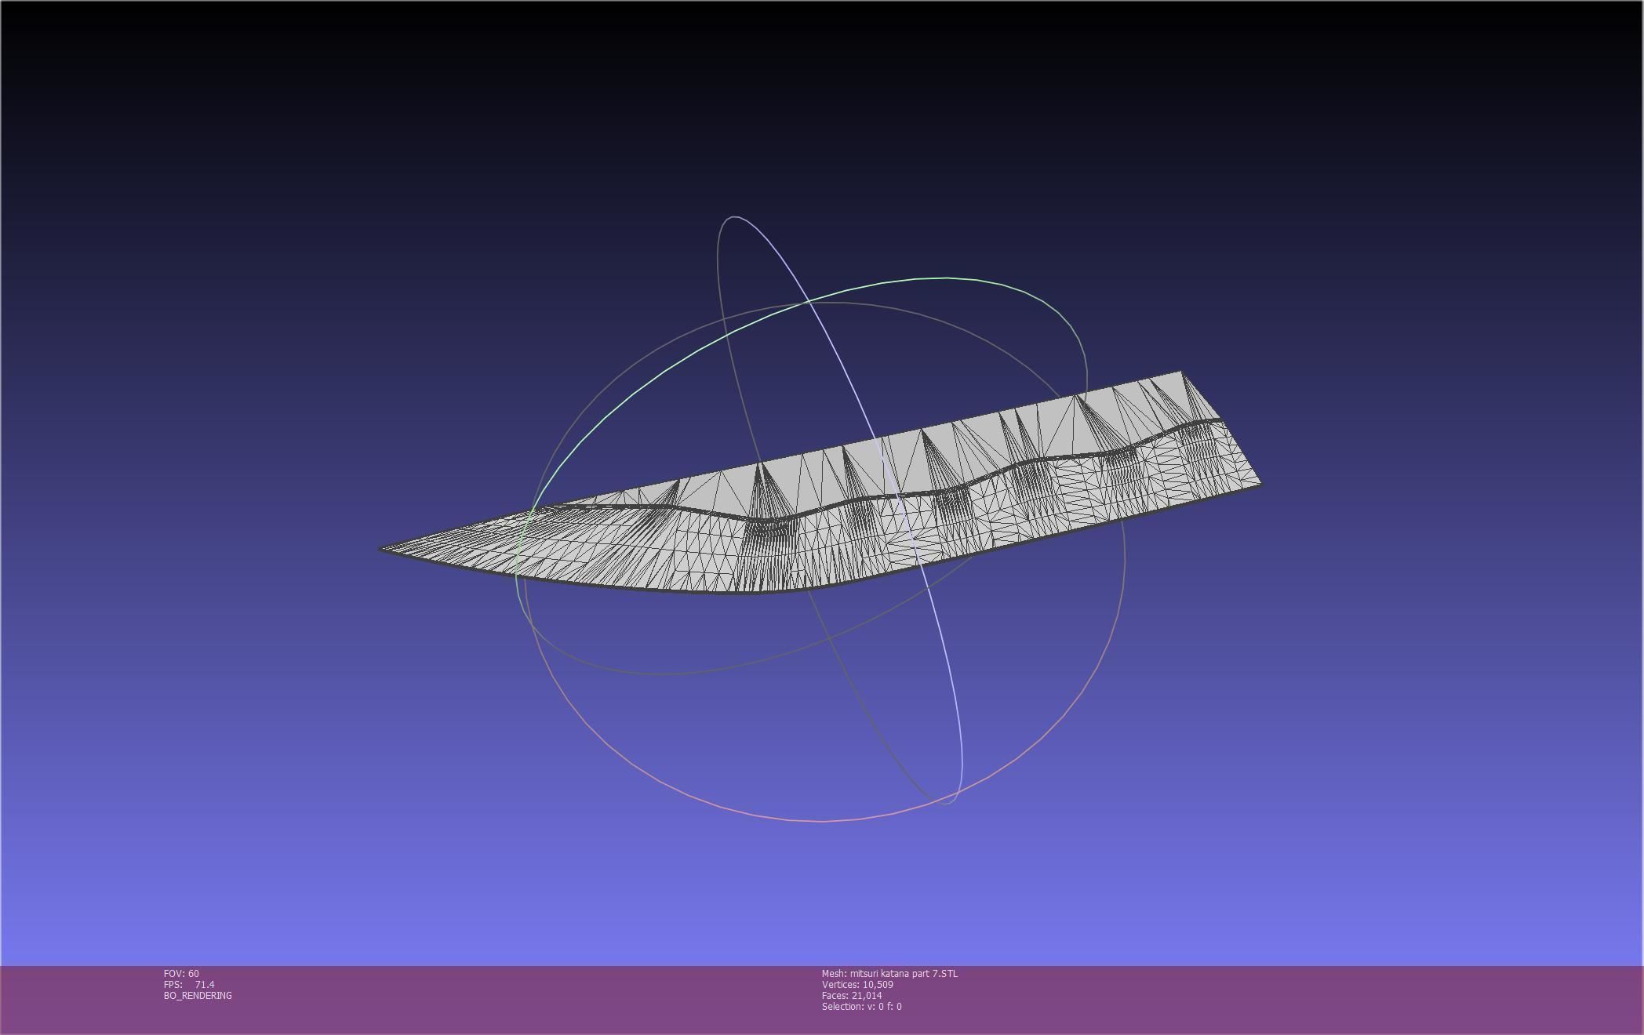The height and width of the screenshot is (1035, 1644).
Task: Click the FOV: 60 readout
Action: (181, 974)
